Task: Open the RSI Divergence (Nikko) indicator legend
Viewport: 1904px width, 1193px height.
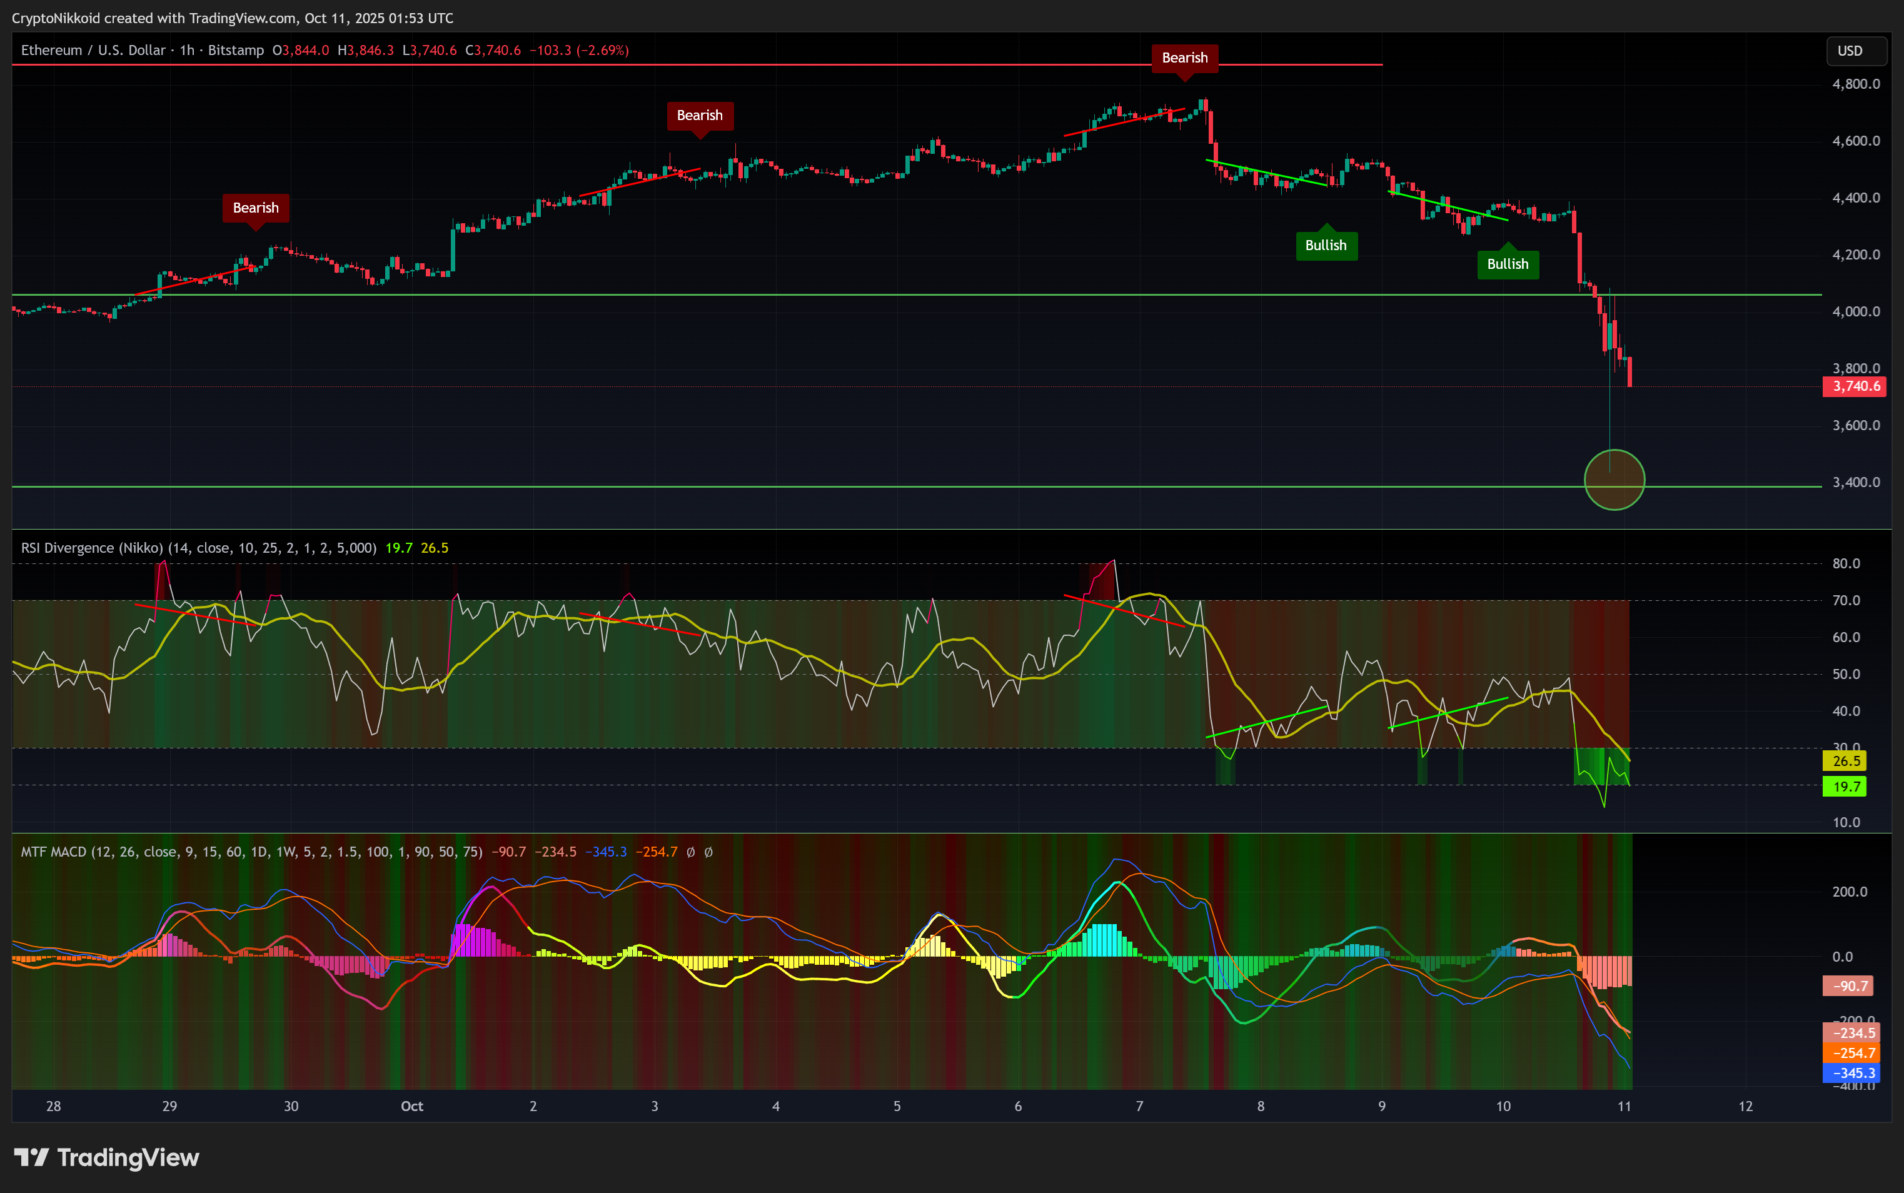Action: (x=199, y=548)
